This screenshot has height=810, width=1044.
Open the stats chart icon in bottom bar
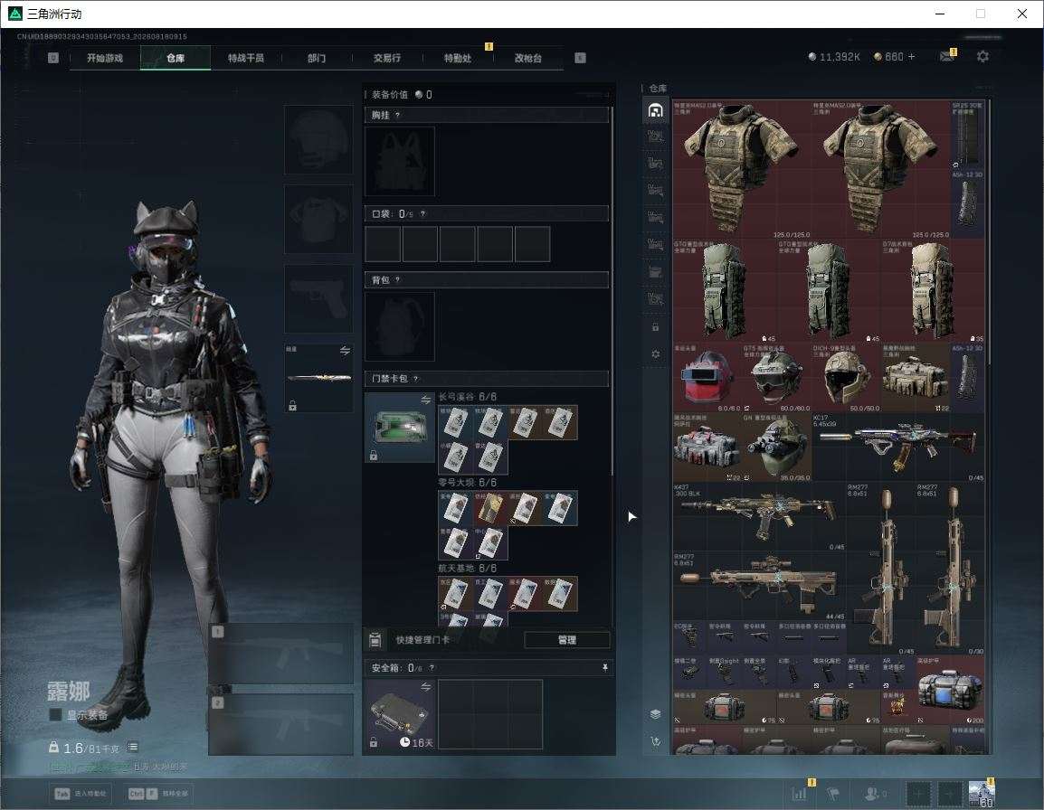[x=799, y=794]
